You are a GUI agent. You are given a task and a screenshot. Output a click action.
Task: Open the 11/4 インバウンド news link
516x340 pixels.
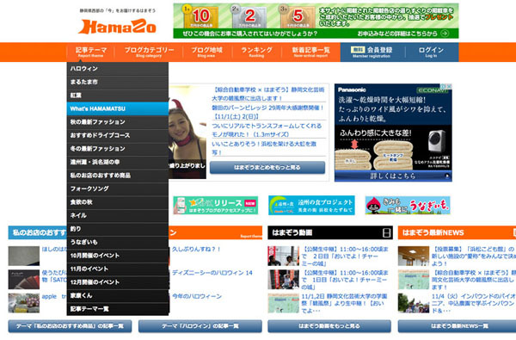tap(474, 304)
